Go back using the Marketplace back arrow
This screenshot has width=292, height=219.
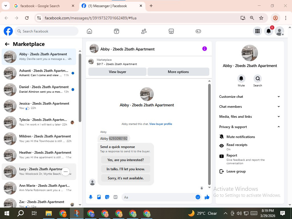(x=7, y=44)
